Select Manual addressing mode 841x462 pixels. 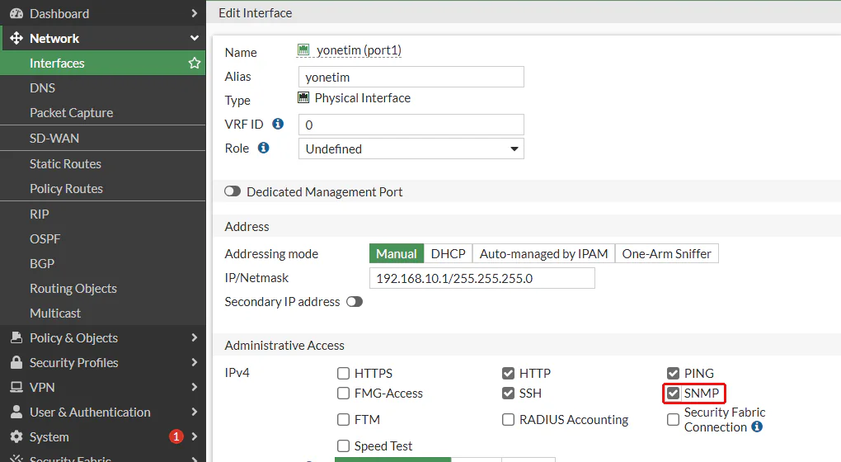coord(397,253)
